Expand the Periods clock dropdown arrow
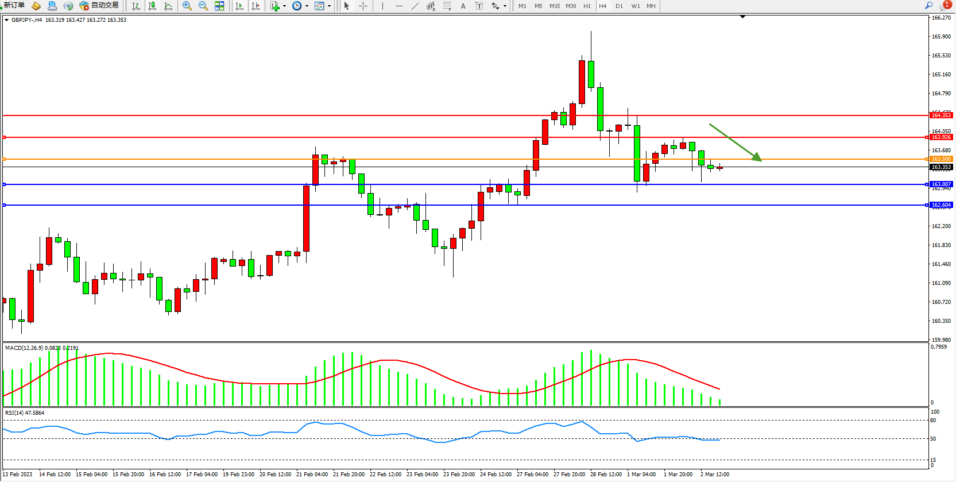Viewport: 956px width, 482px height. click(307, 6)
